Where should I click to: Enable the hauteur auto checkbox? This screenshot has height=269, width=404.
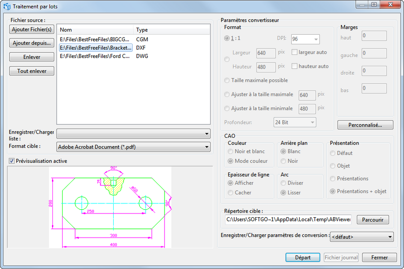[295, 66]
